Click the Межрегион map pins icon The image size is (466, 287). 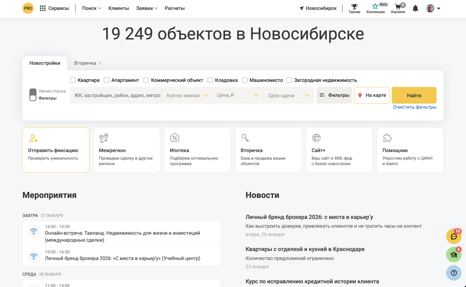(104, 138)
